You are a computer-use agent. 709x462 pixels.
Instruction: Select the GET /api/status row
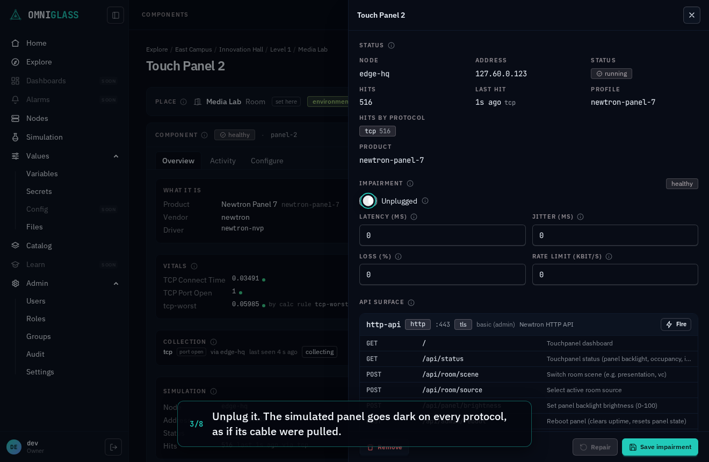(x=529, y=359)
